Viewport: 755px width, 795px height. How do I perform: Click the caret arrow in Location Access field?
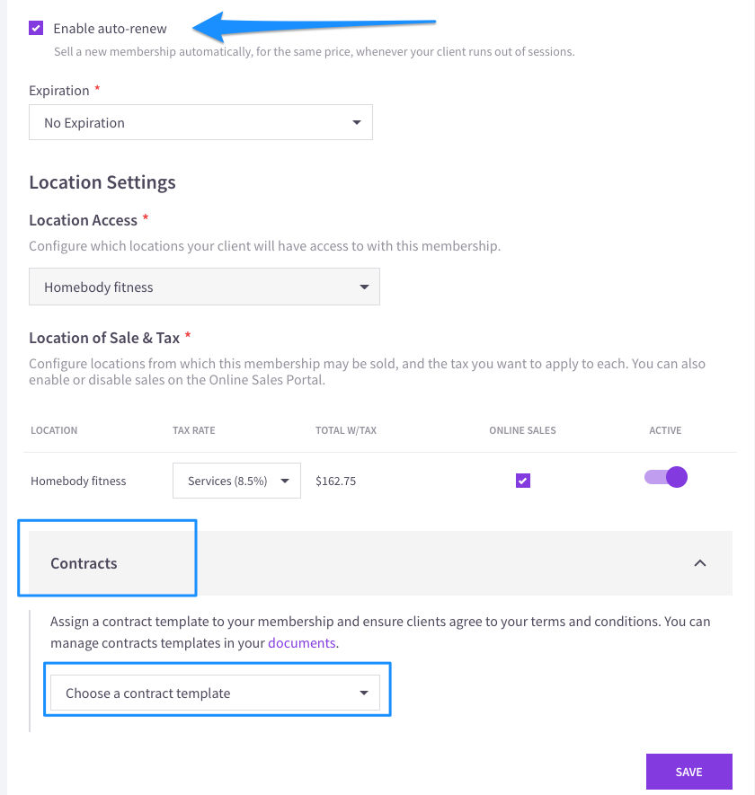[364, 287]
